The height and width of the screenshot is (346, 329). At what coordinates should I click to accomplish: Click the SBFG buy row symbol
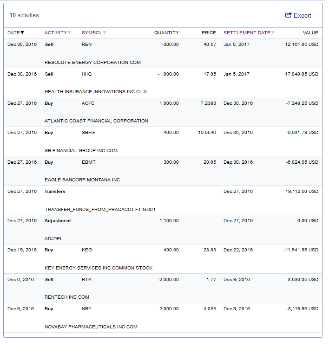[88, 133]
